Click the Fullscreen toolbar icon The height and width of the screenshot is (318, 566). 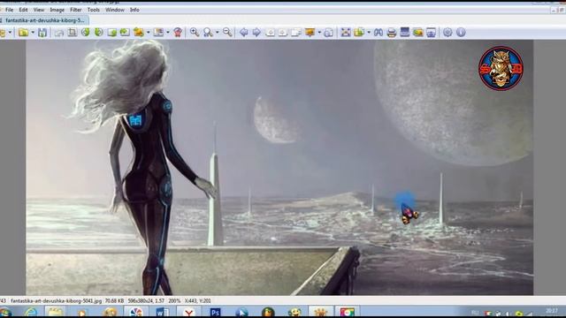(346, 33)
